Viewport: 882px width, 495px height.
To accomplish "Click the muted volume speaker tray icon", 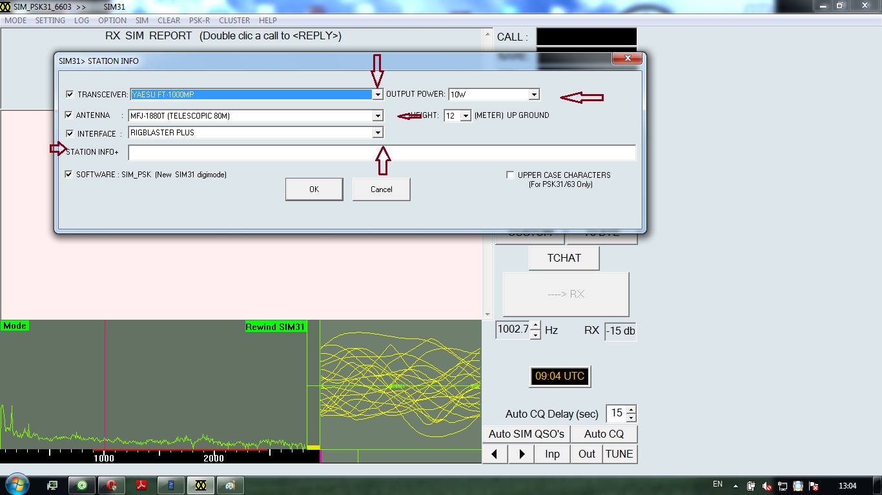I will click(x=767, y=486).
